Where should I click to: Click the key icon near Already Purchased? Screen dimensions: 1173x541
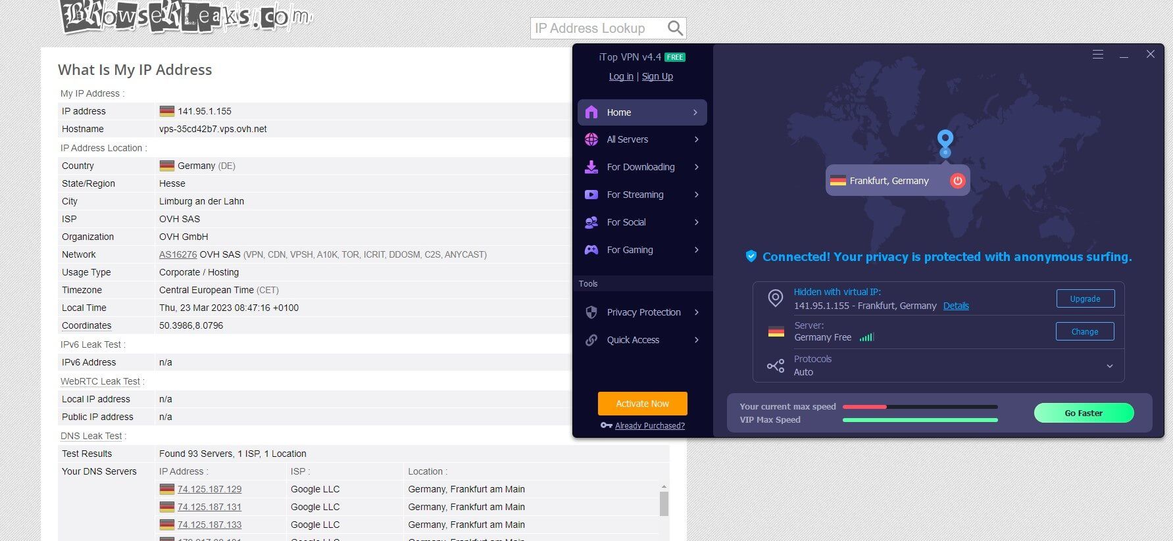[607, 425]
